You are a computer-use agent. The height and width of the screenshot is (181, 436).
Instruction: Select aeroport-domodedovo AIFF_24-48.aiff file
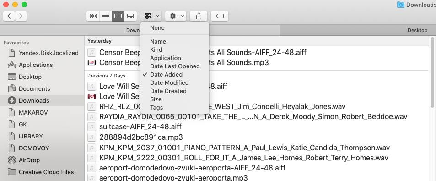(x=193, y=168)
